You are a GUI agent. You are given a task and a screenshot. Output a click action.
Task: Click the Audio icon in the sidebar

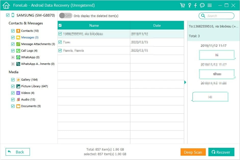coord(18,99)
